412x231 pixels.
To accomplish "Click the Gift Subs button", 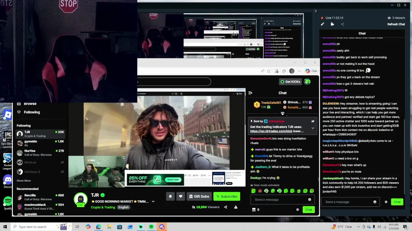I will tap(199, 196).
